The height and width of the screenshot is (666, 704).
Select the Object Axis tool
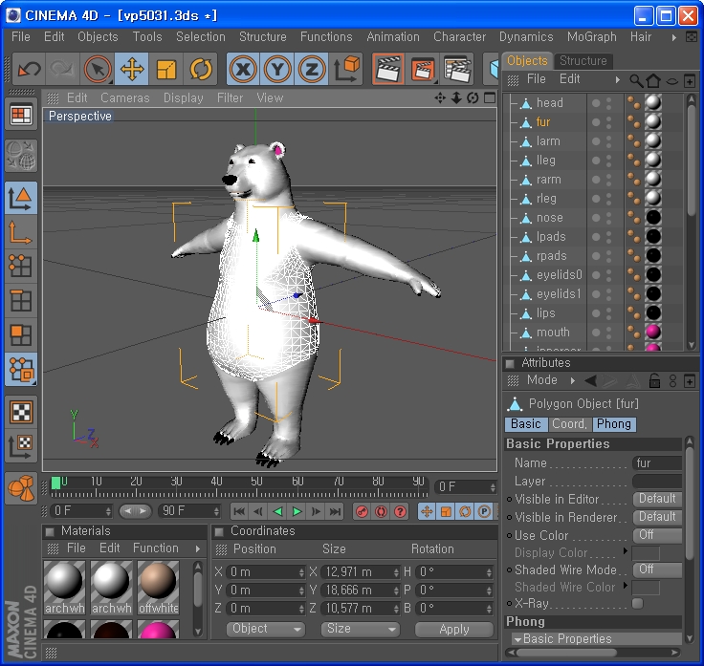coord(21,232)
